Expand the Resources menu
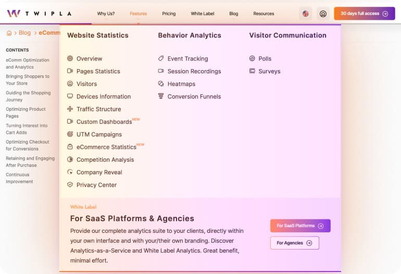Image resolution: width=401 pixels, height=274 pixels. 264,14
